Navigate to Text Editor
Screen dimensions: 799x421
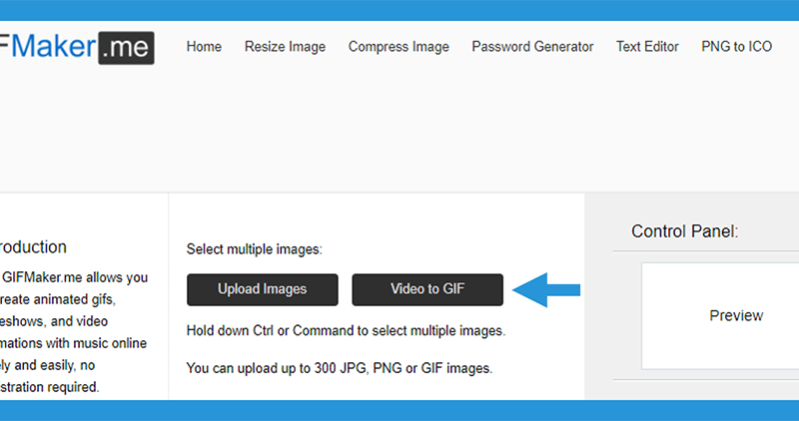click(647, 46)
